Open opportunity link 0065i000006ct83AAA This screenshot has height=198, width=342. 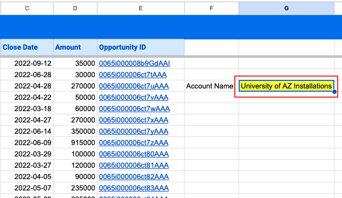pyautogui.click(x=134, y=188)
